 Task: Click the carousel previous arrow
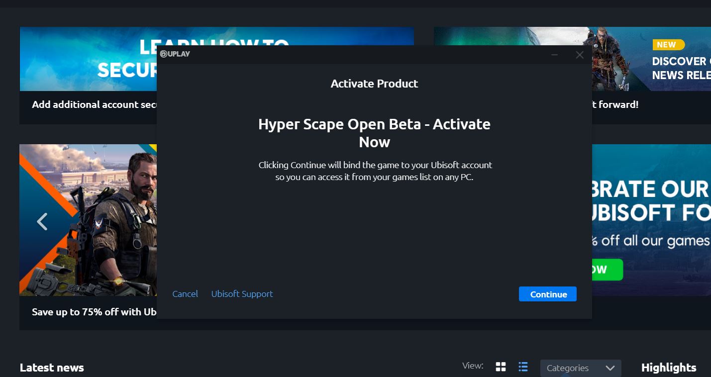42,221
